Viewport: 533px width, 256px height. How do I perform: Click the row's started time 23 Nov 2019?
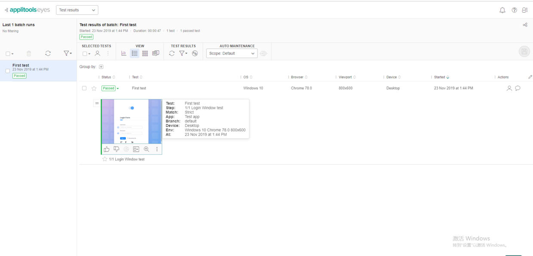453,88
